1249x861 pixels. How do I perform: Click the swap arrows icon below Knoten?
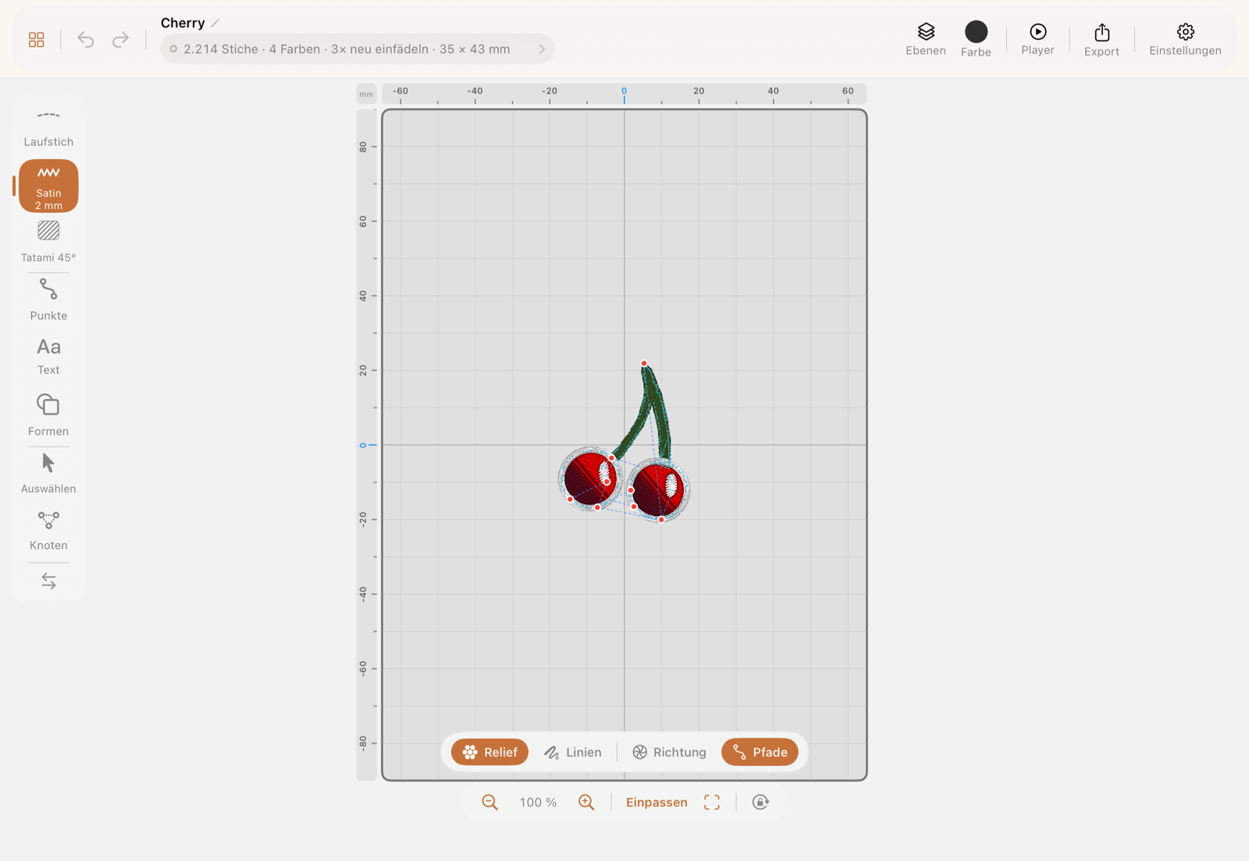(x=48, y=581)
